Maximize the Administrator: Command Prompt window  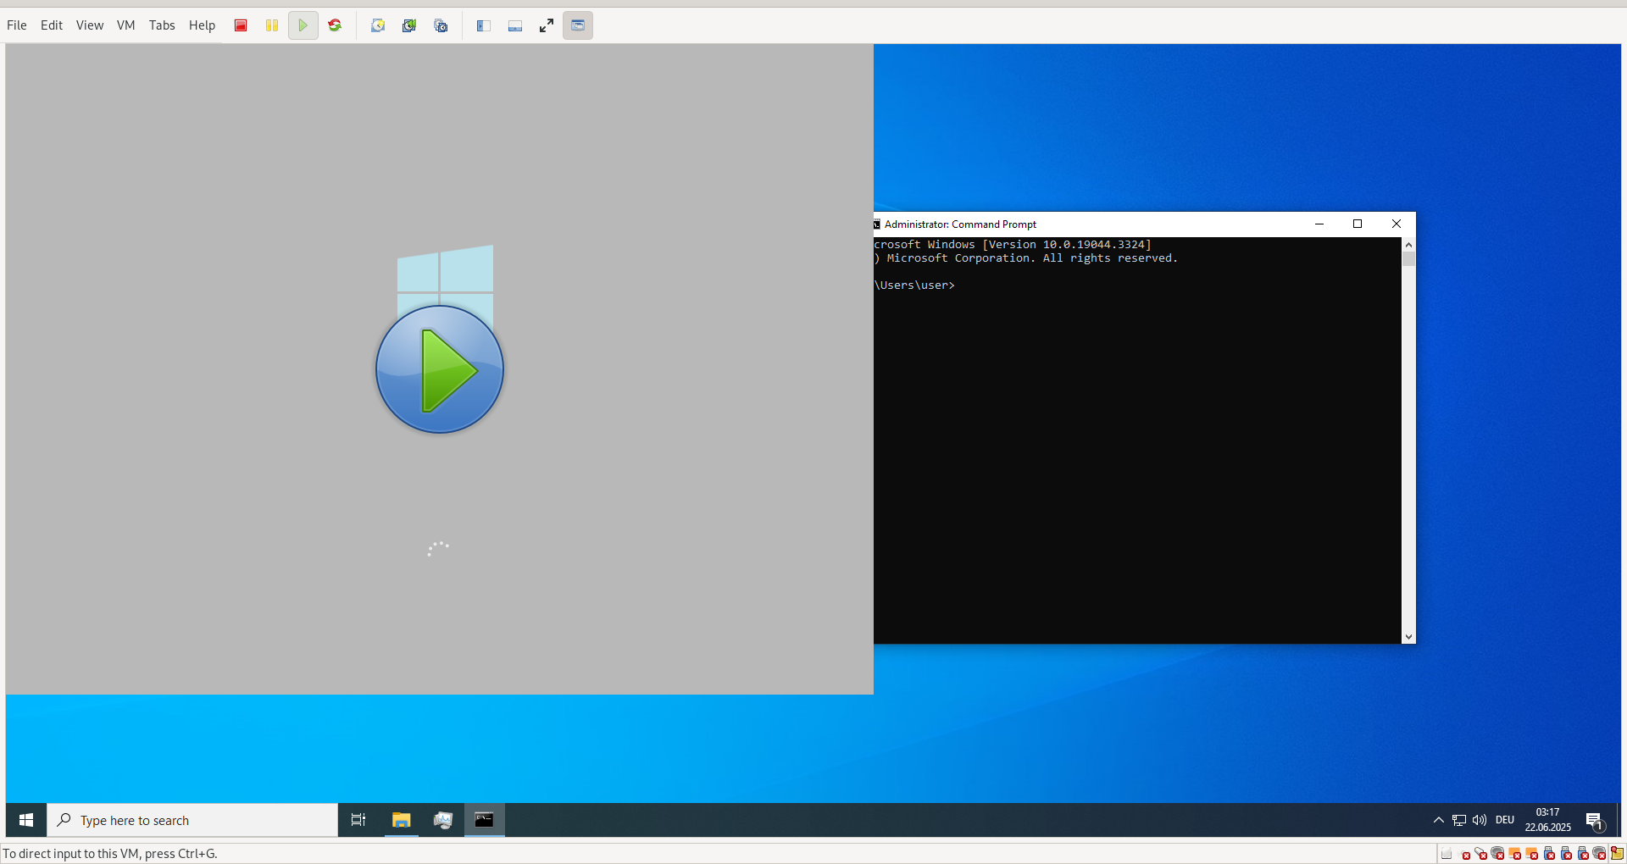click(1358, 224)
